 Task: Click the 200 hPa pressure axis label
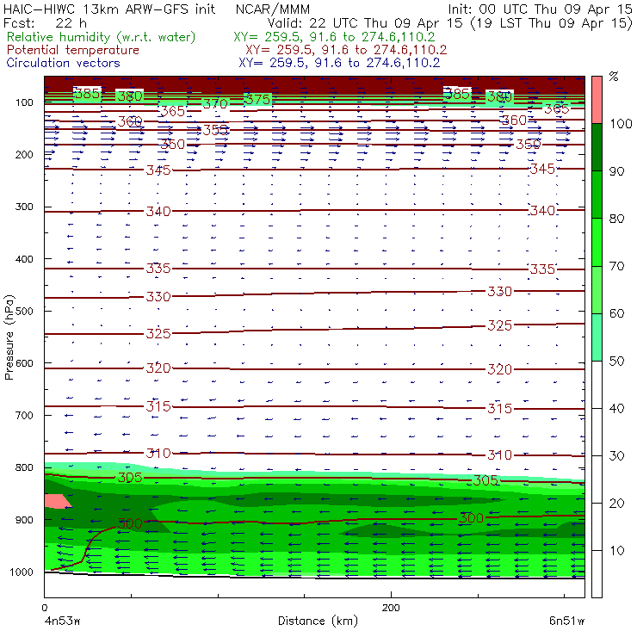[24, 154]
